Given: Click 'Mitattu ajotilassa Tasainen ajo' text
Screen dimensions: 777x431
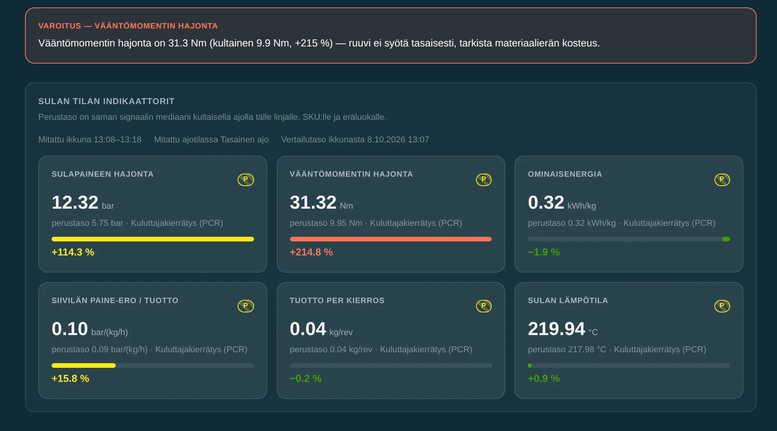Looking at the screenshot, I should (x=211, y=140).
